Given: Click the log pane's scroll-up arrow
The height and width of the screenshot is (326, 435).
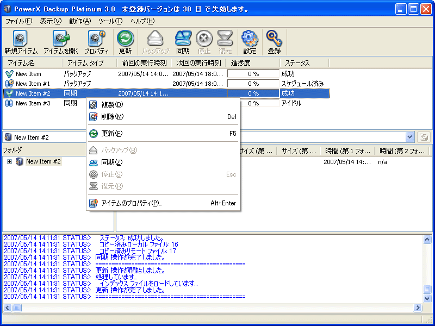Looking at the screenshot, I should pos(427,239).
